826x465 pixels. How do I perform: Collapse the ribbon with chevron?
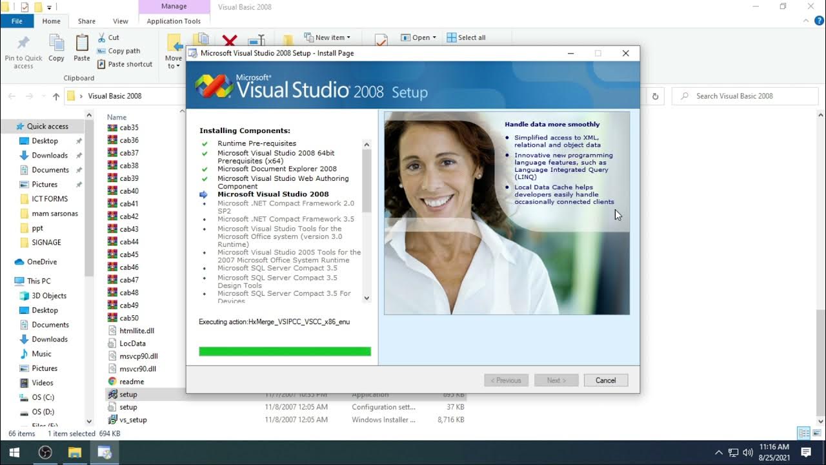[806, 21]
